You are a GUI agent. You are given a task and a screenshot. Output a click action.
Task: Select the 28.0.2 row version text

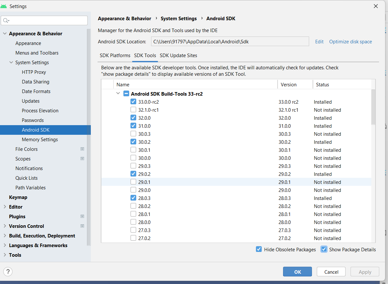tap(285, 206)
